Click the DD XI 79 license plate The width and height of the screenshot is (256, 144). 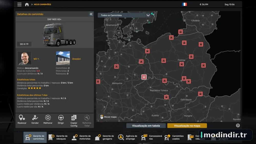24,44
